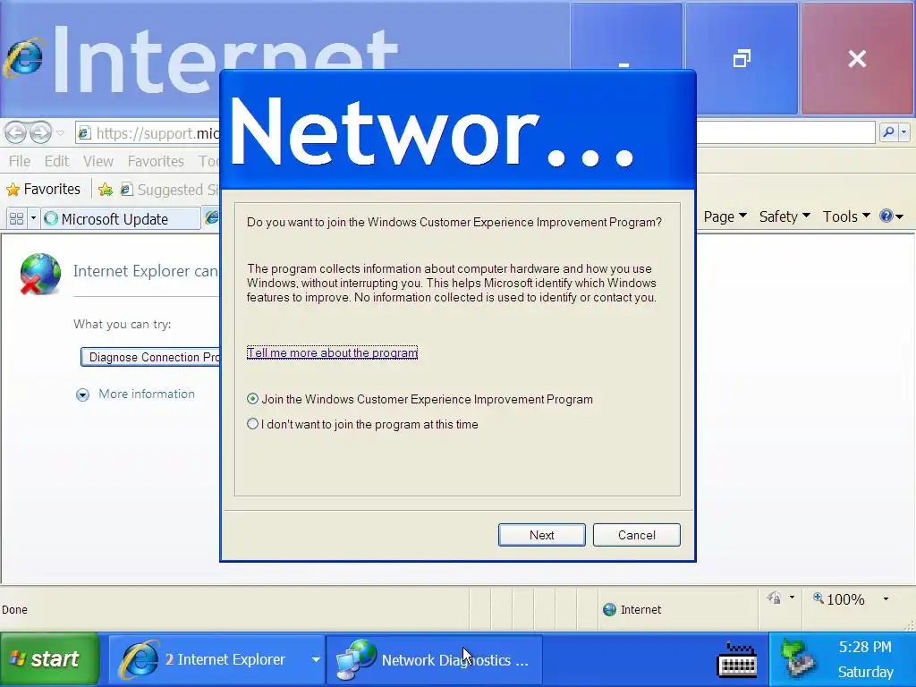The image size is (916, 687).
Task: Open Tell me more about the program link
Action: pyautogui.click(x=332, y=352)
